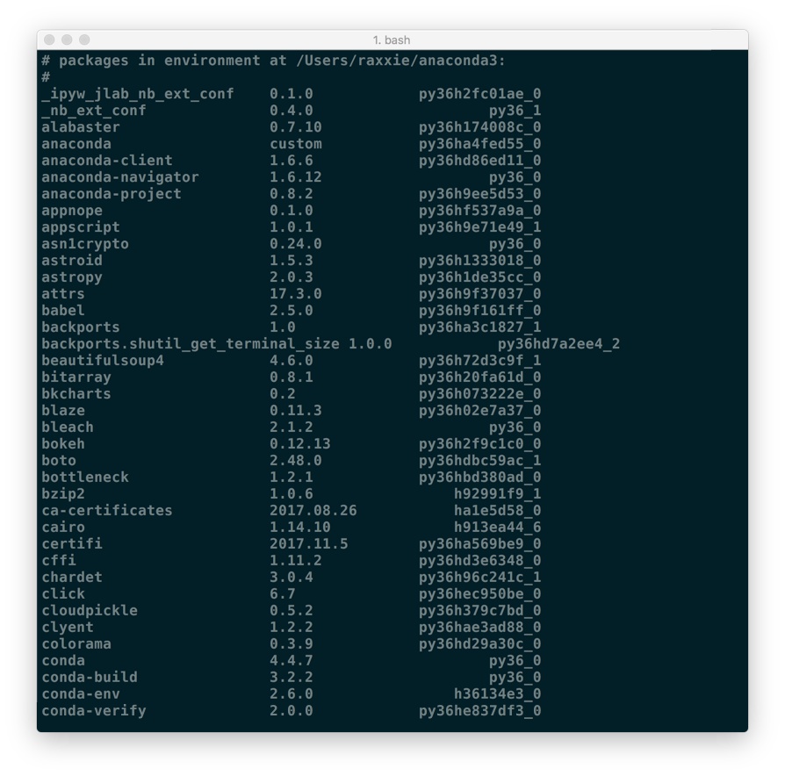Click the conda version 4.4.7
Viewport: 785px width, 776px height.
(x=292, y=661)
